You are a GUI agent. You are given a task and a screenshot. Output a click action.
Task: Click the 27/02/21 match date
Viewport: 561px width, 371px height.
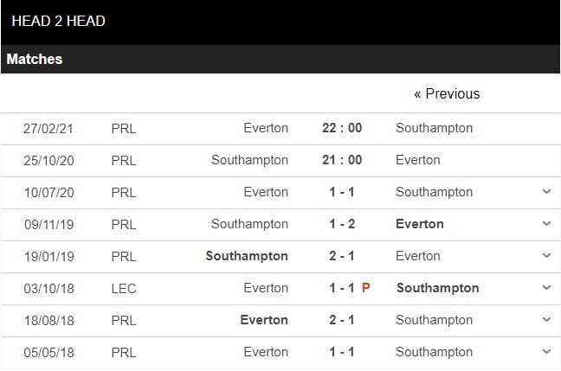click(48, 128)
